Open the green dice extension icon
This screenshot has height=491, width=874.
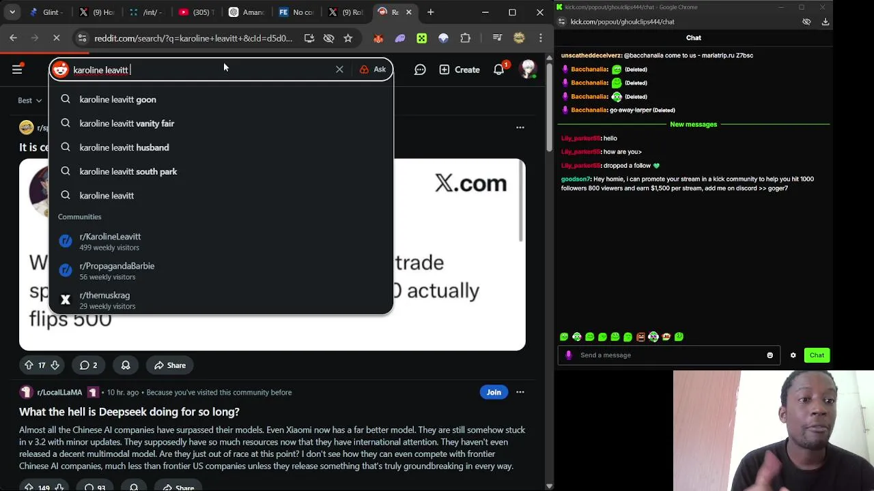point(422,38)
